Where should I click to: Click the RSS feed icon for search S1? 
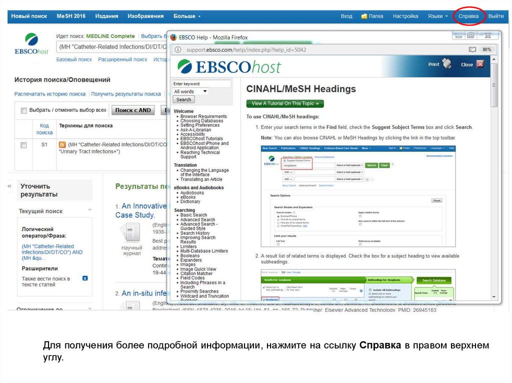[62, 145]
